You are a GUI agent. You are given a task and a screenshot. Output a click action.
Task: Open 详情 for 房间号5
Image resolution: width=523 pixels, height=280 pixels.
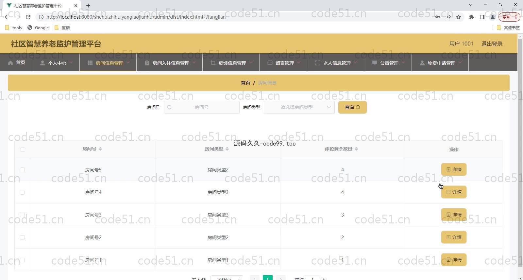tap(454, 169)
